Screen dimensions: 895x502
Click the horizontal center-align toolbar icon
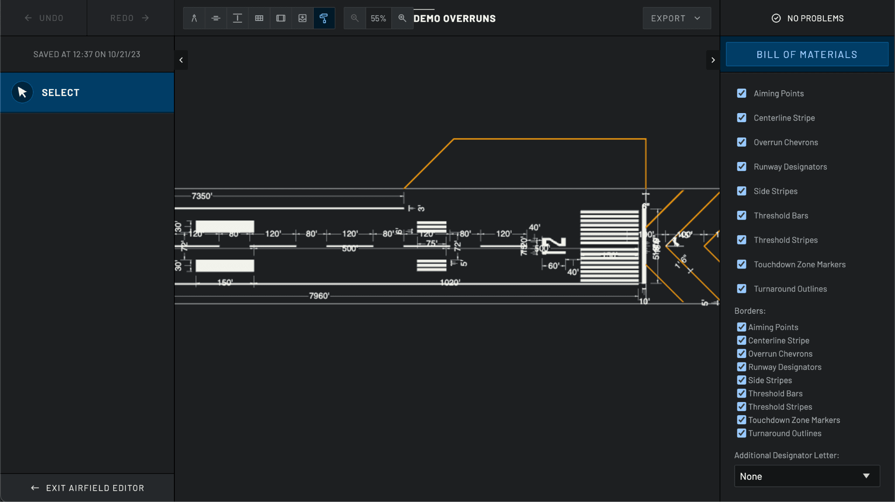[x=215, y=18]
